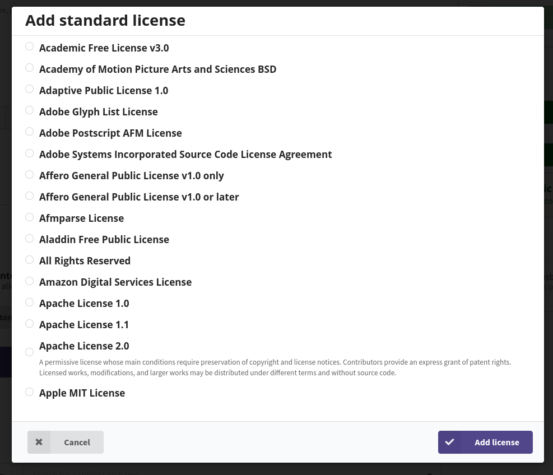Click the checkmark icon on Add license
The width and height of the screenshot is (553, 475).
tap(449, 442)
